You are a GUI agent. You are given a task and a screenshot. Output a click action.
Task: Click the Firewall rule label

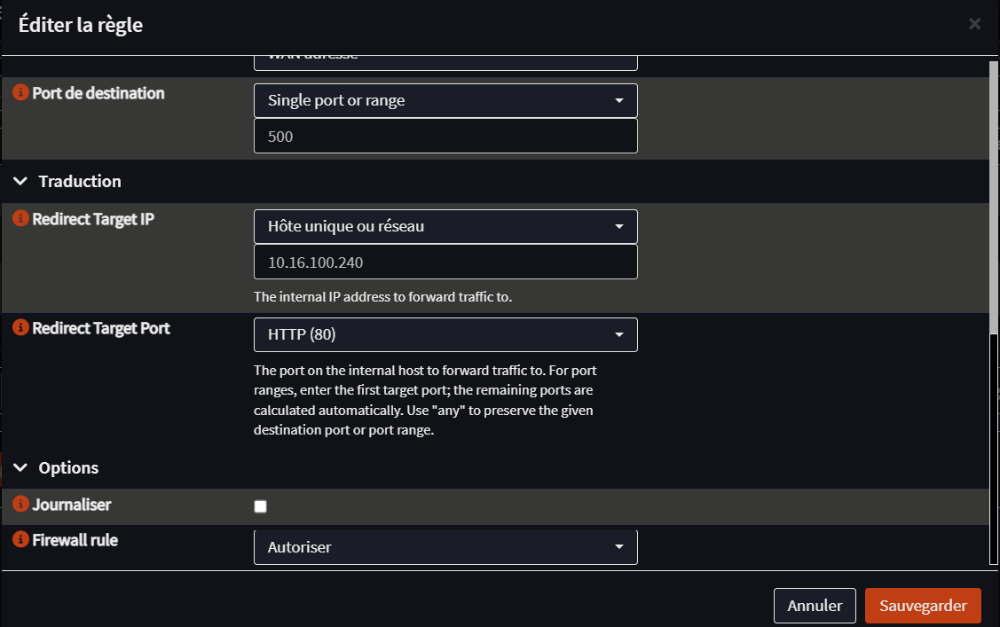coord(75,540)
